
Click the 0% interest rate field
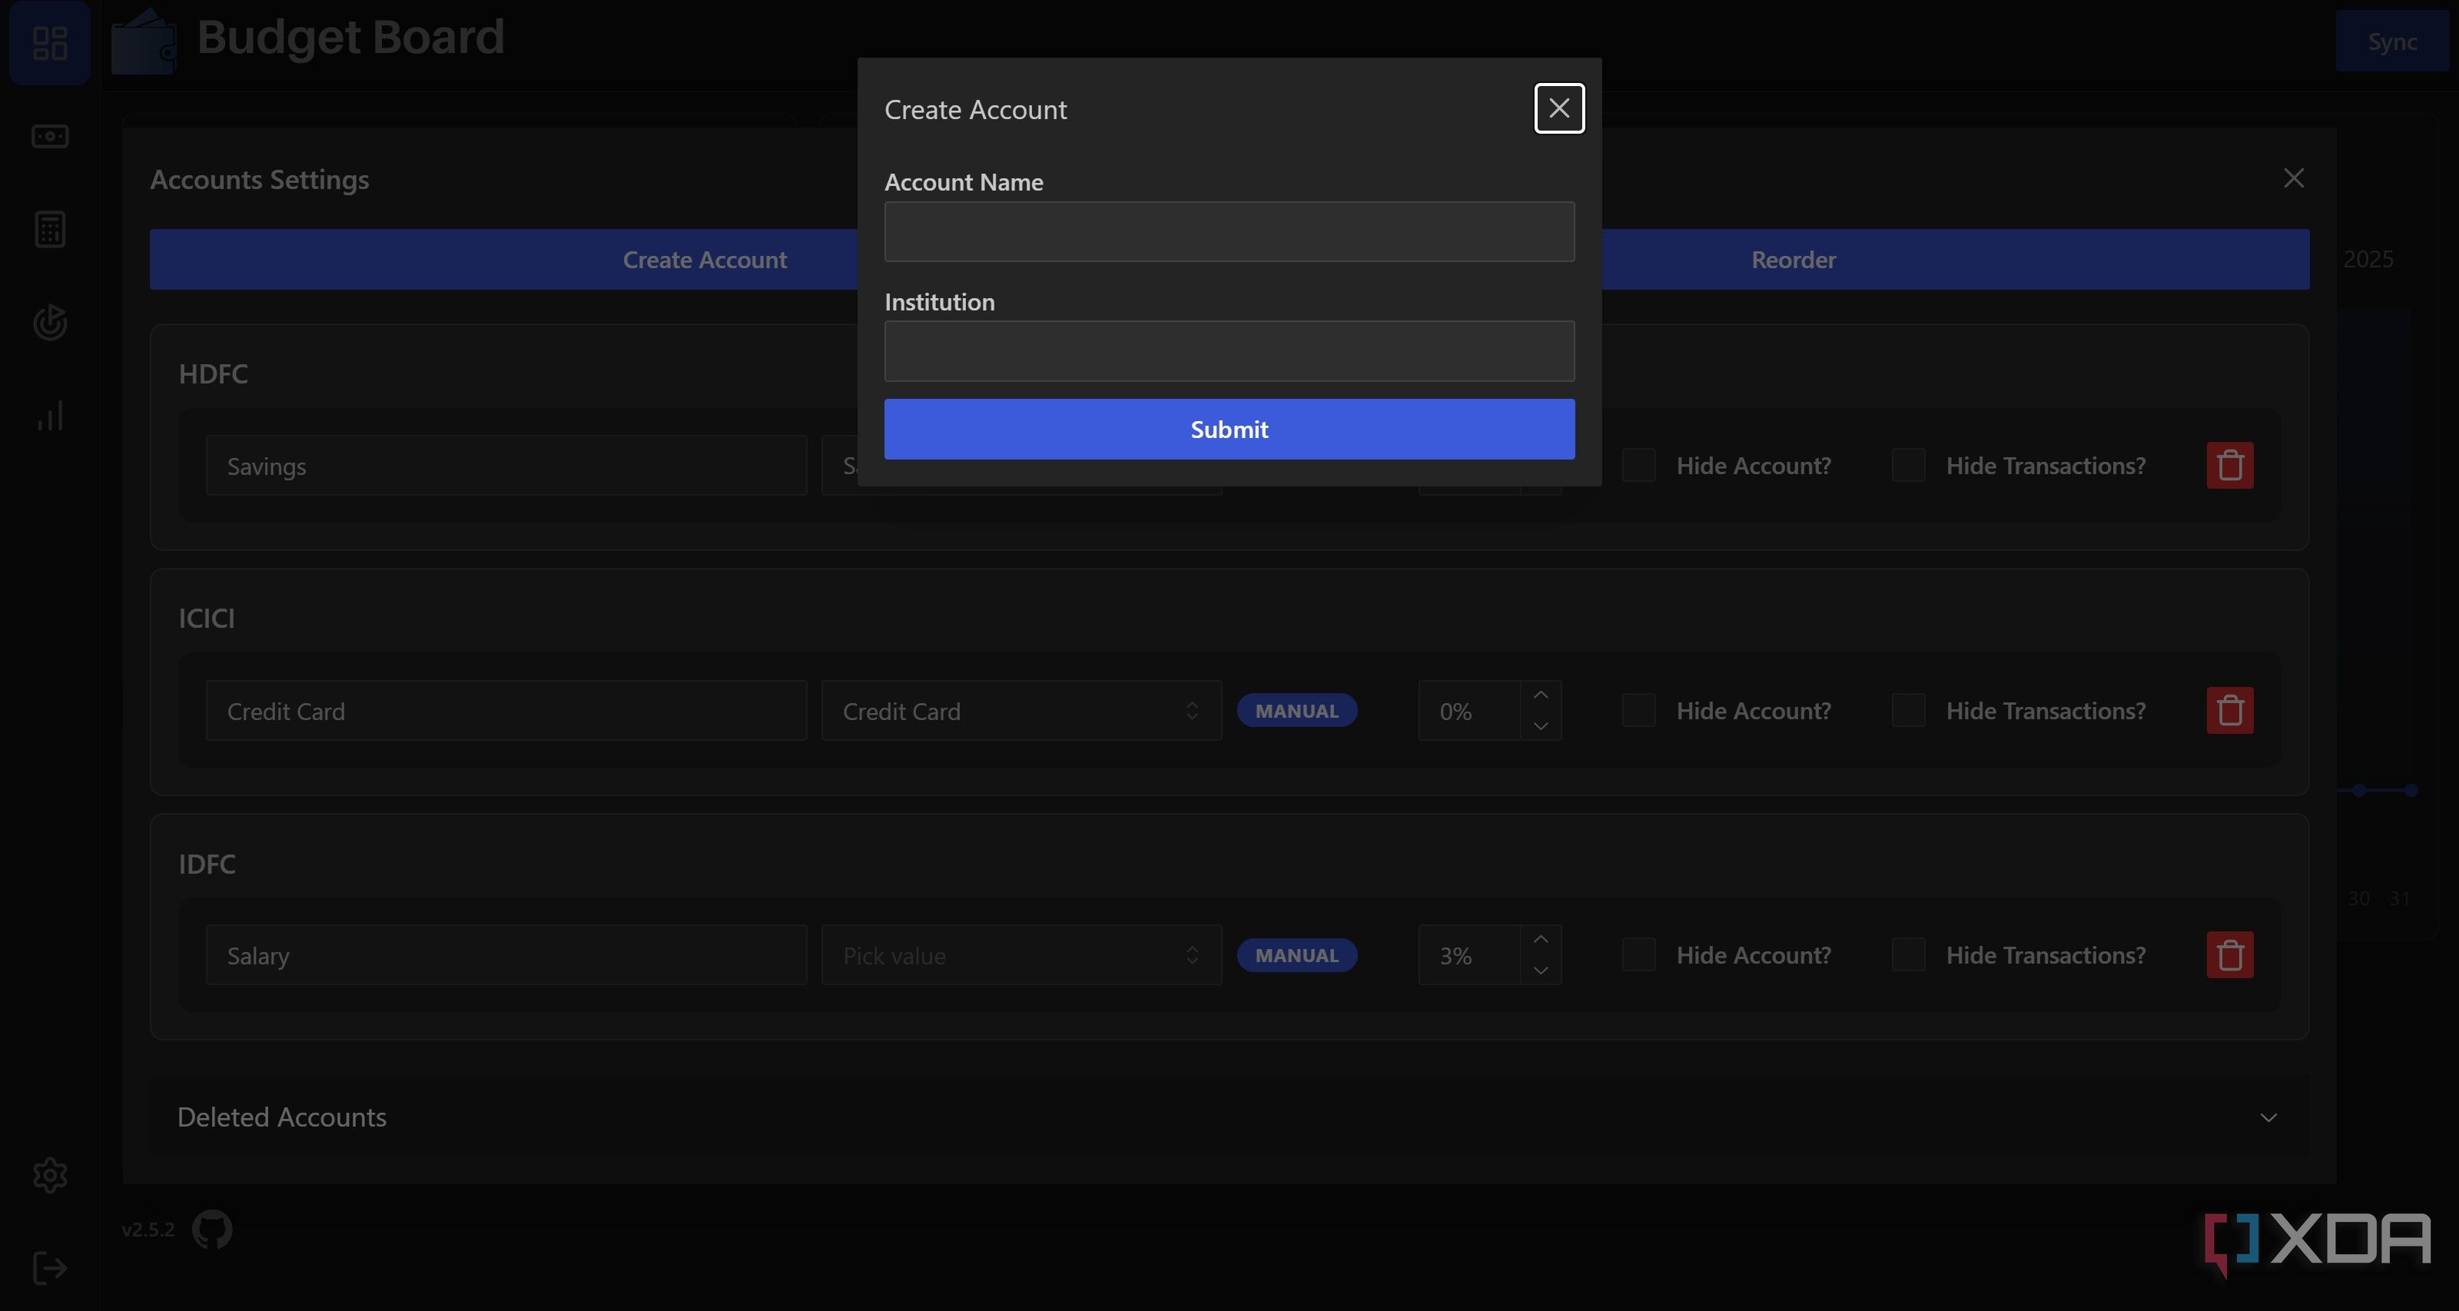coord(1469,710)
